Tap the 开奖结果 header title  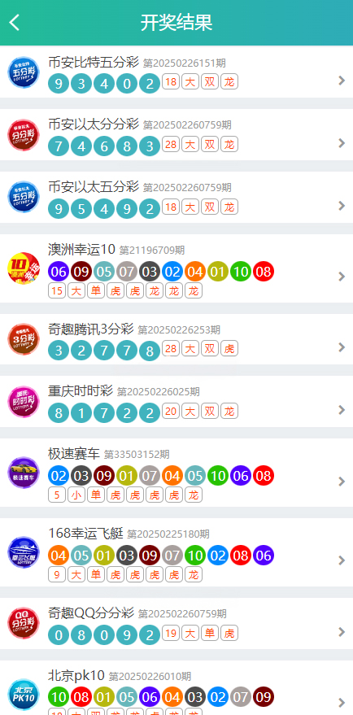point(176,22)
